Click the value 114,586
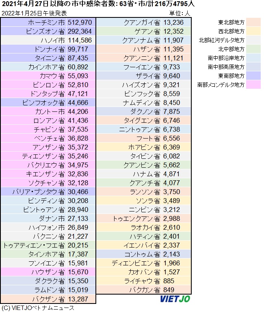264x312 pixels. pyautogui.click(x=80, y=41)
